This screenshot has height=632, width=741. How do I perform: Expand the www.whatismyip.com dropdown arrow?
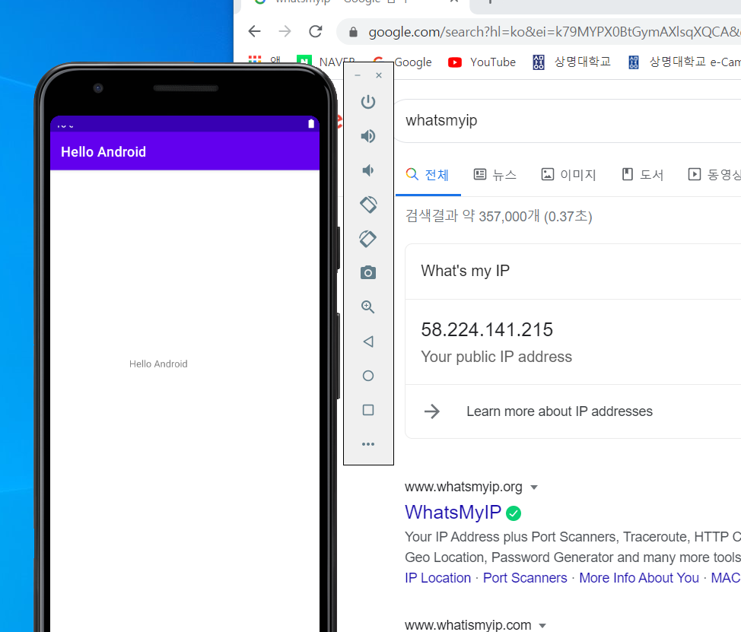542,626
